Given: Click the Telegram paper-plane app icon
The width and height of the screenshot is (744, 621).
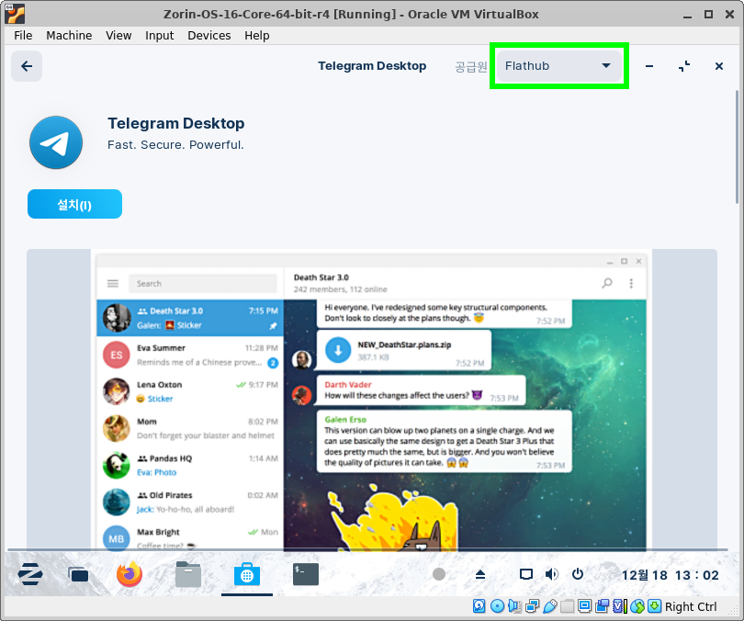Looking at the screenshot, I should click(56, 142).
